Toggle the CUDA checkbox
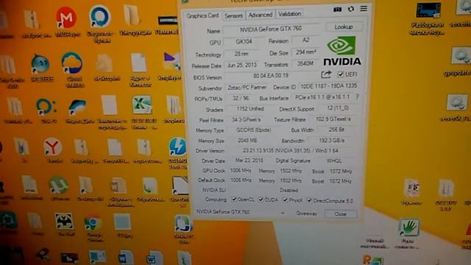471x265 pixels. click(x=261, y=199)
